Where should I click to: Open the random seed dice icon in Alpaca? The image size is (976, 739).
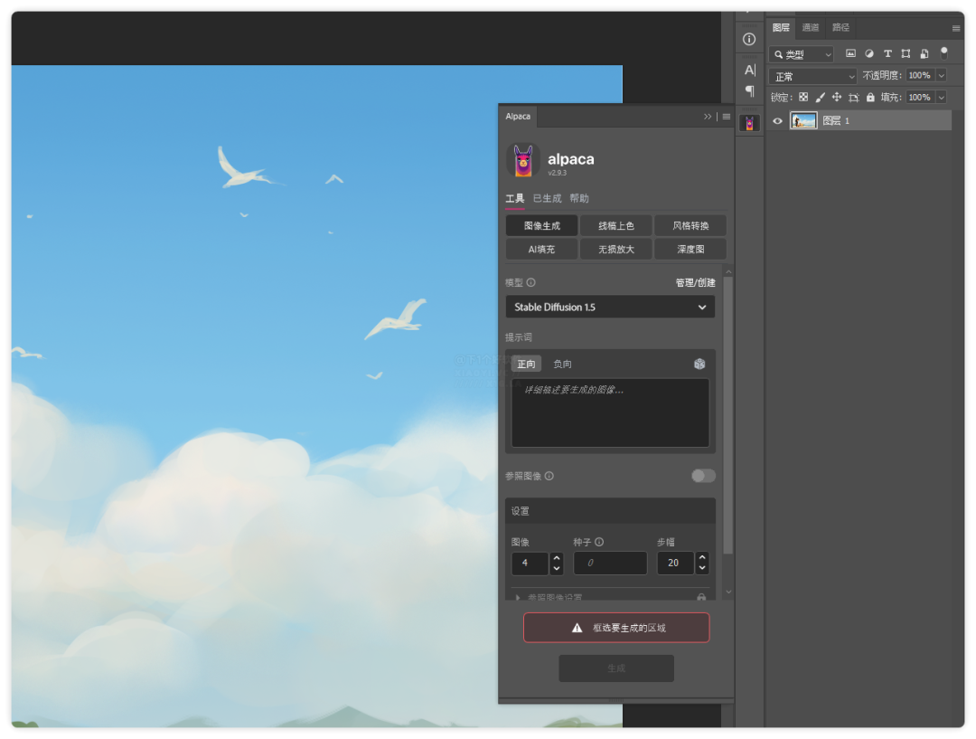click(x=700, y=364)
